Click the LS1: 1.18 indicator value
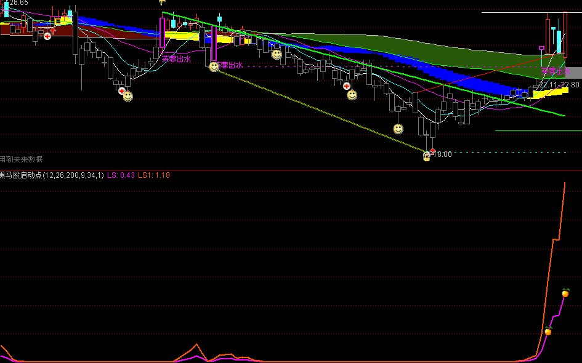The height and width of the screenshot is (363, 582). pyautogui.click(x=154, y=175)
